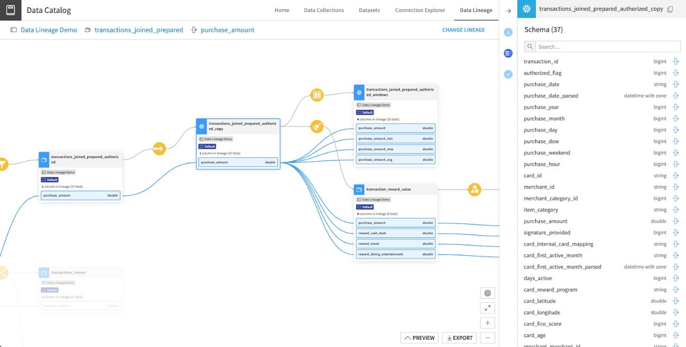Click the yellow filter recipe node at left edge

point(3,164)
